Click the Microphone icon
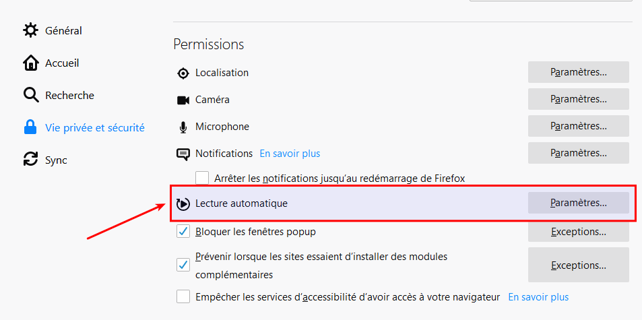This screenshot has width=642, height=320. point(183,127)
